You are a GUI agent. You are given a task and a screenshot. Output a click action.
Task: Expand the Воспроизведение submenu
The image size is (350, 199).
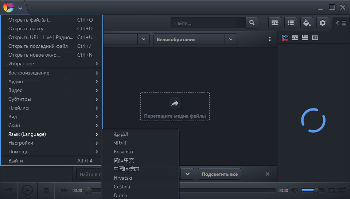(51, 73)
